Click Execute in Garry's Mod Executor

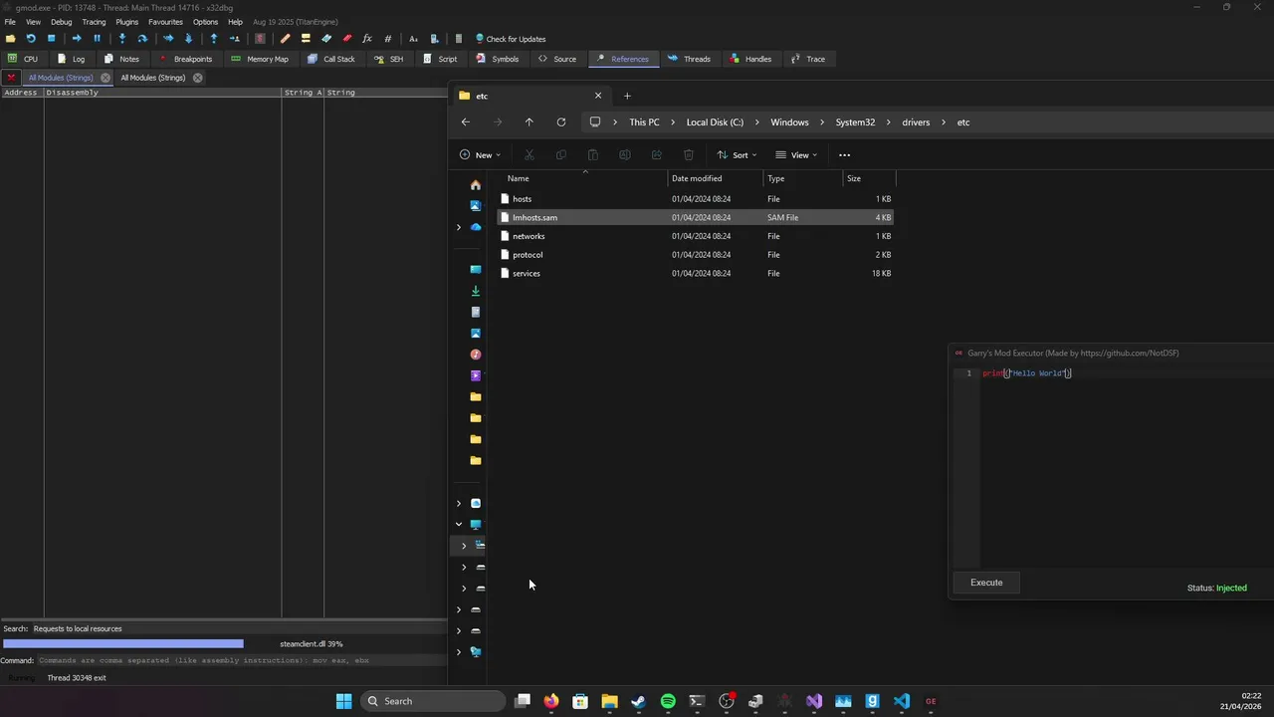986,583
